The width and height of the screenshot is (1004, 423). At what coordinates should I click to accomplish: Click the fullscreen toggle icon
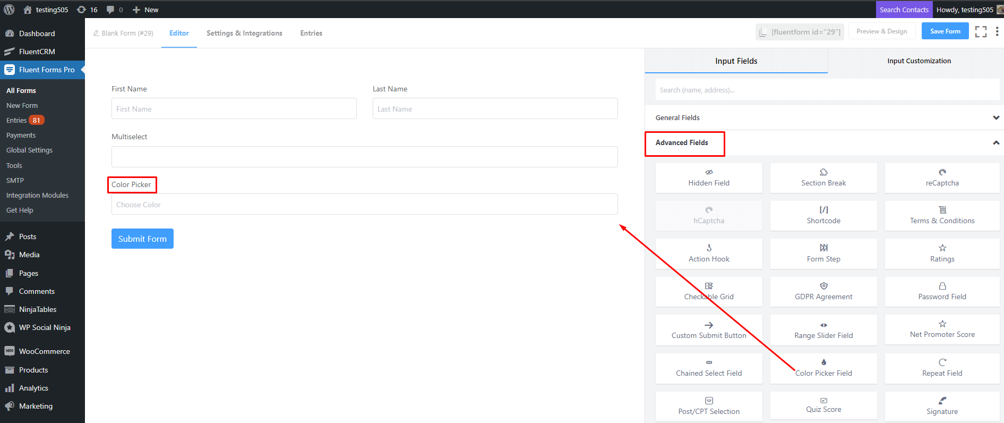pos(981,32)
